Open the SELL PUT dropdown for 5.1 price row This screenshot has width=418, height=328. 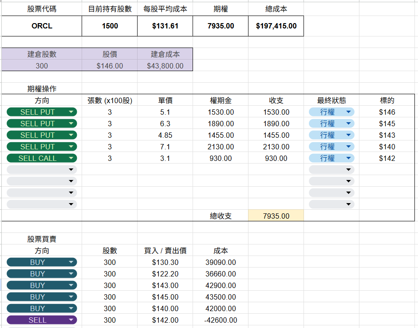(42, 112)
